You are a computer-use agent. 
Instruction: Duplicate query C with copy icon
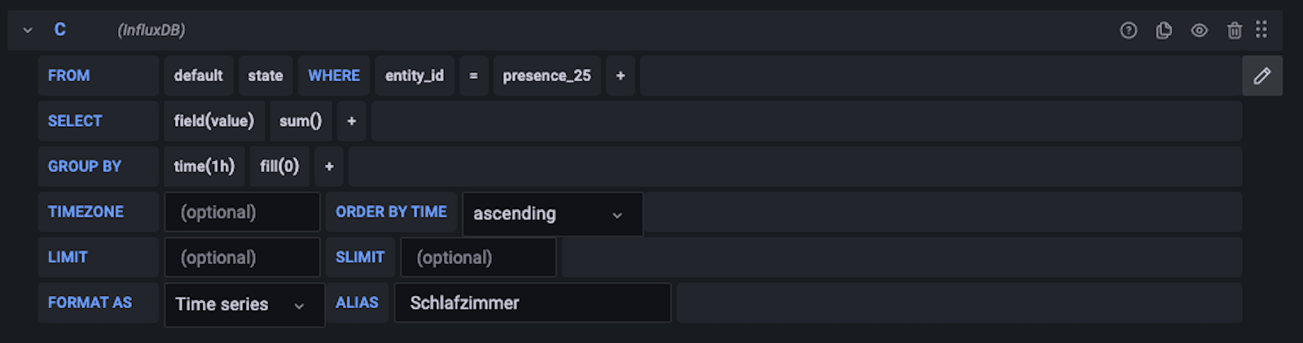(x=1164, y=31)
